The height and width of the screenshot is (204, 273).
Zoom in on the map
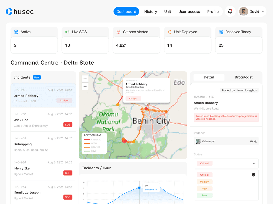click(x=85, y=79)
